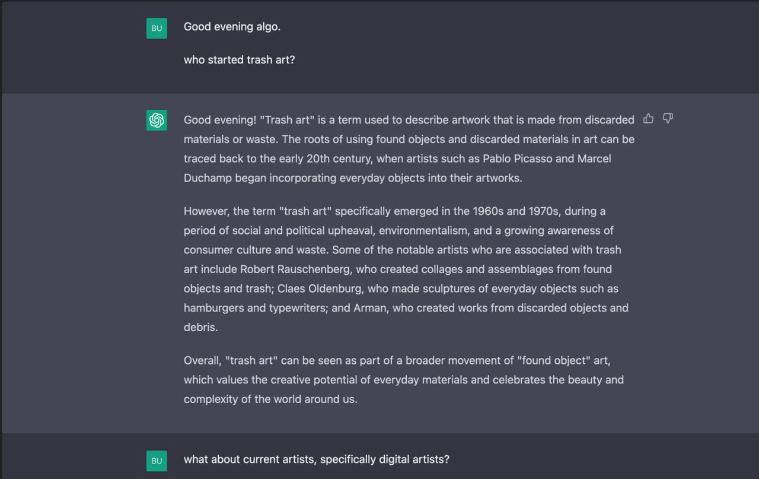
Task: Click the phrase "consumer culture and waste"
Action: point(254,250)
